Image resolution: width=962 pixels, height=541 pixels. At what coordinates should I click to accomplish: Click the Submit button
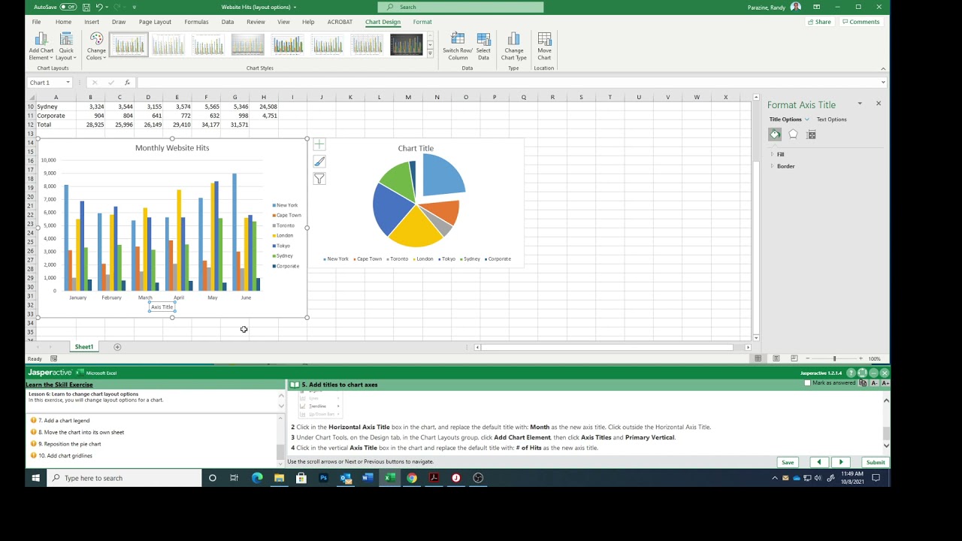tap(876, 462)
